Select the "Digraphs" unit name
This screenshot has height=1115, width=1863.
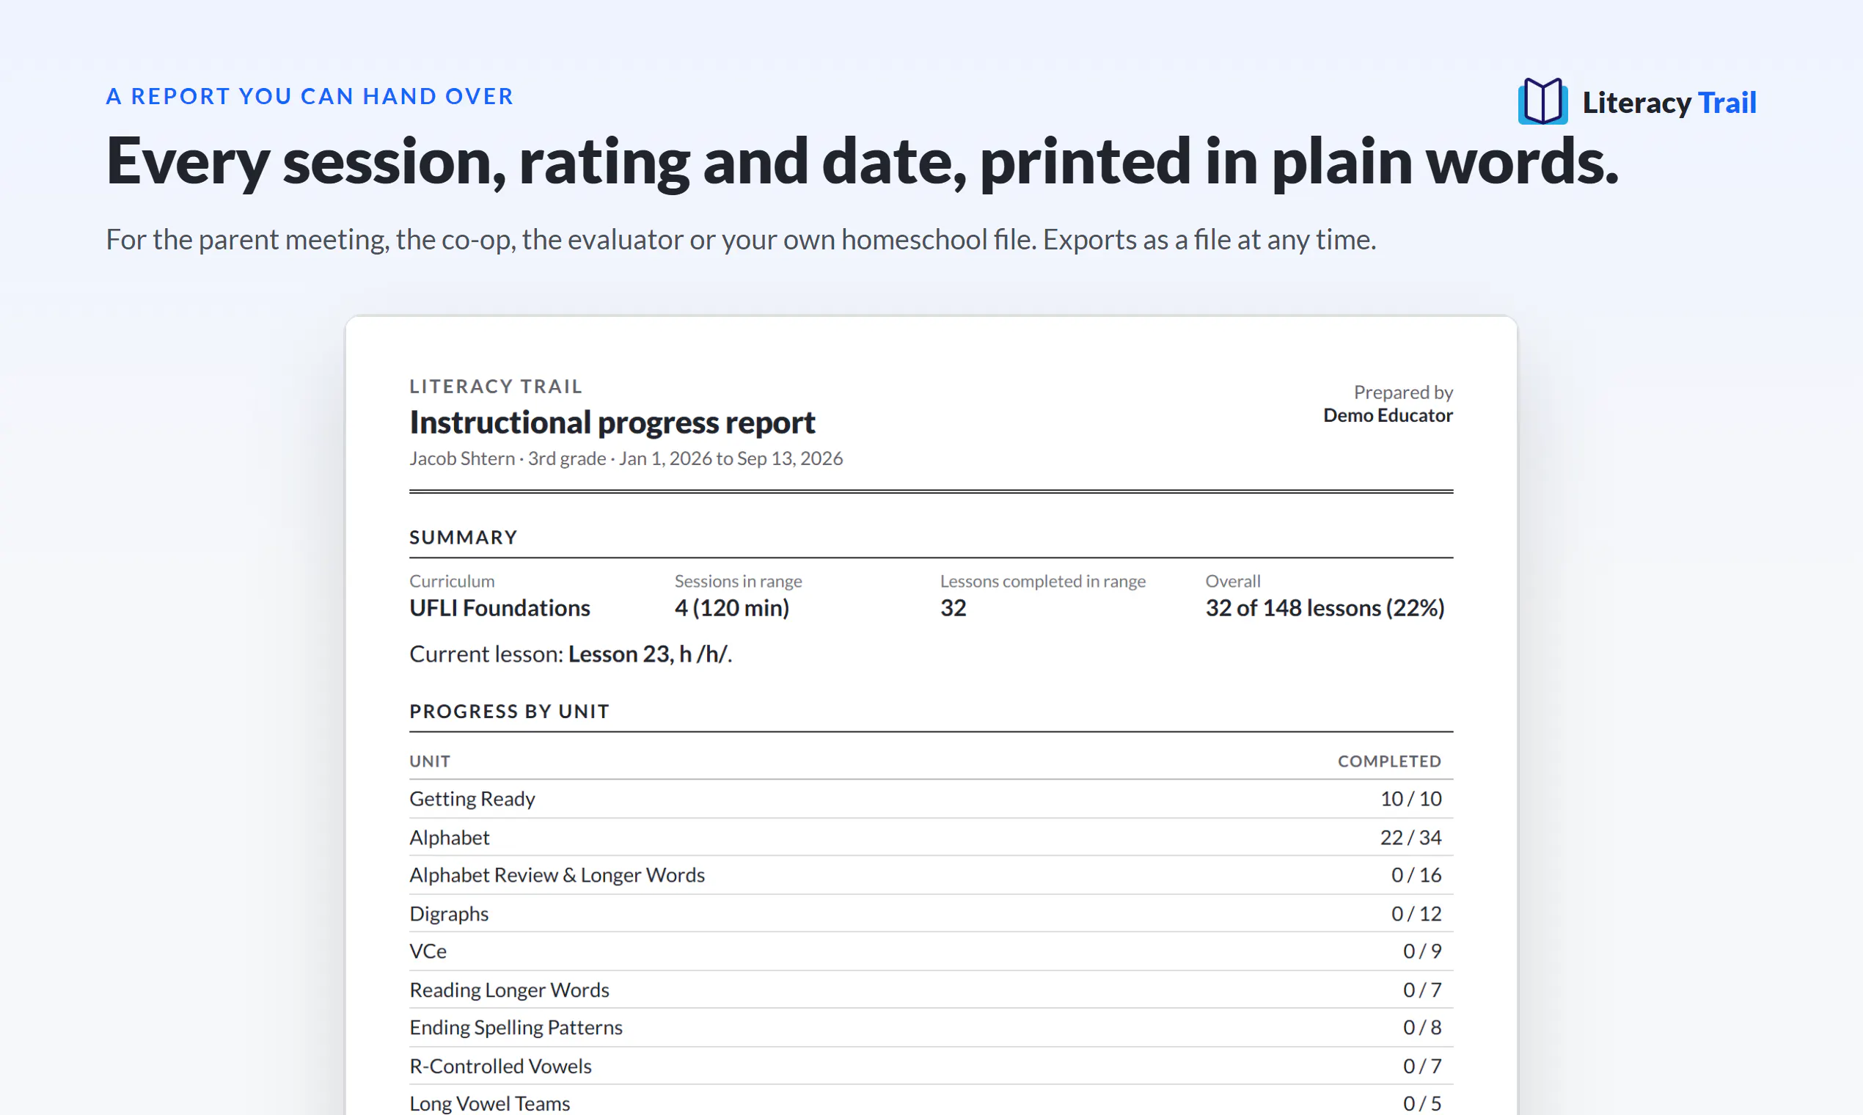[x=448, y=913]
